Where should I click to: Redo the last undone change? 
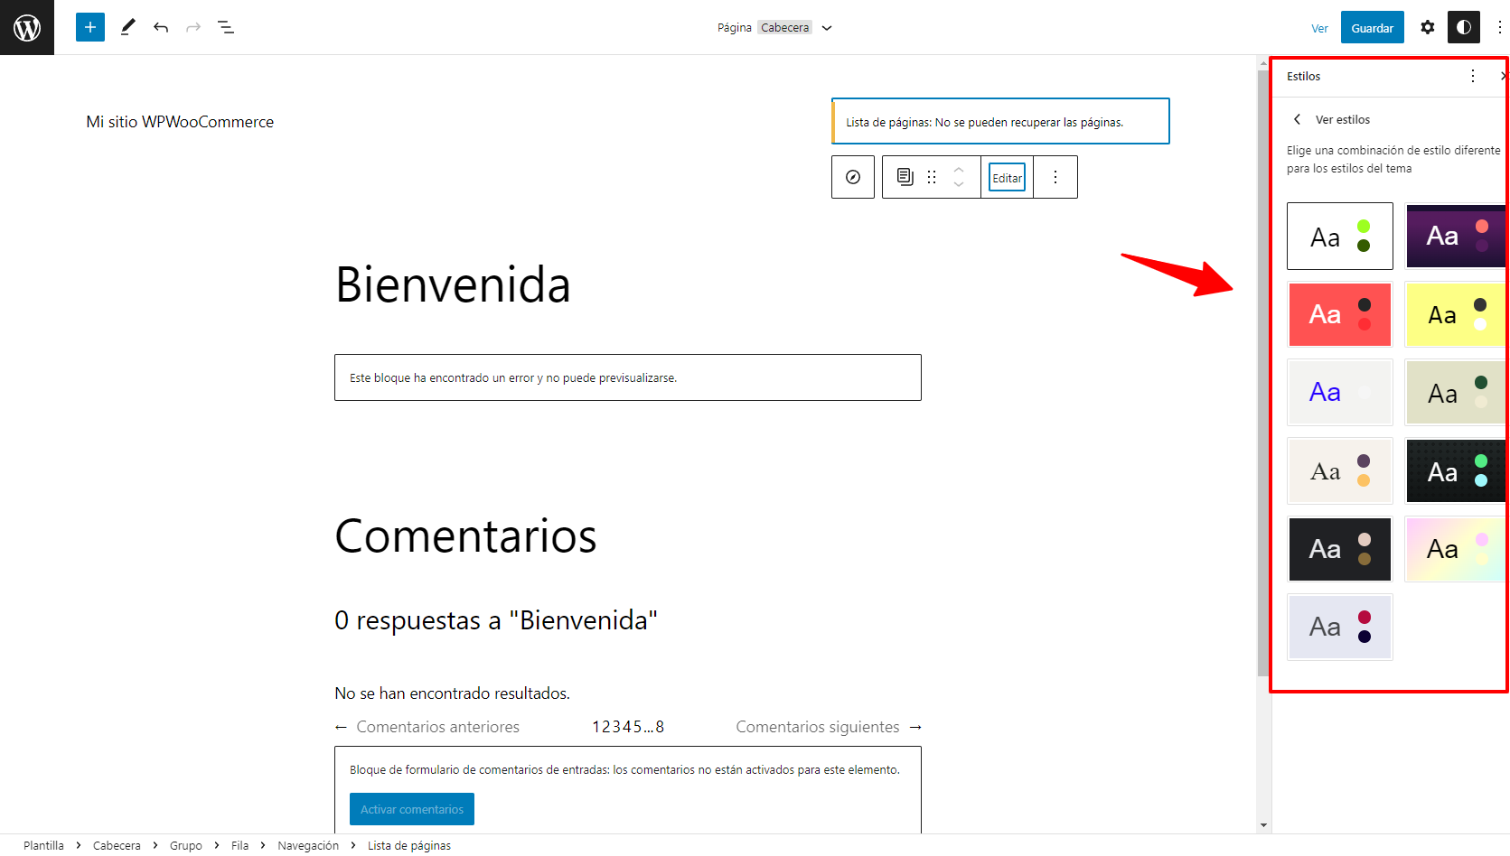pos(193,27)
